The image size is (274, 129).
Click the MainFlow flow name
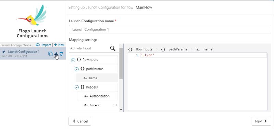click(x=144, y=7)
